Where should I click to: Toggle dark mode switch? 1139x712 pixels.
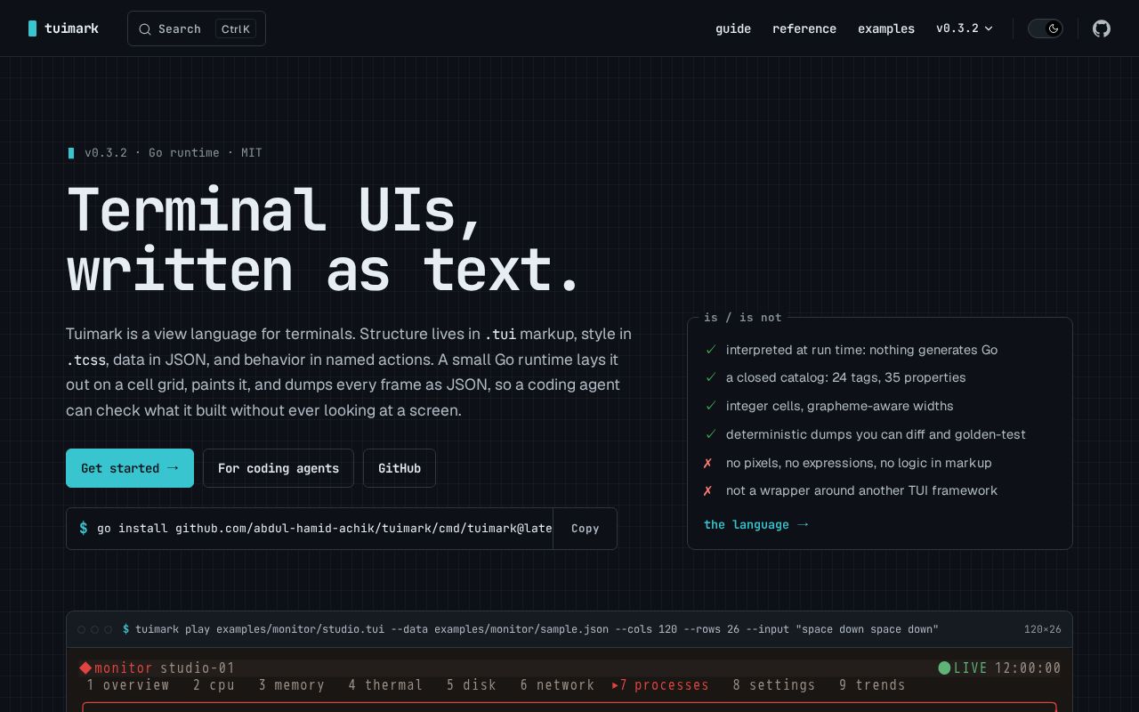point(1046,28)
